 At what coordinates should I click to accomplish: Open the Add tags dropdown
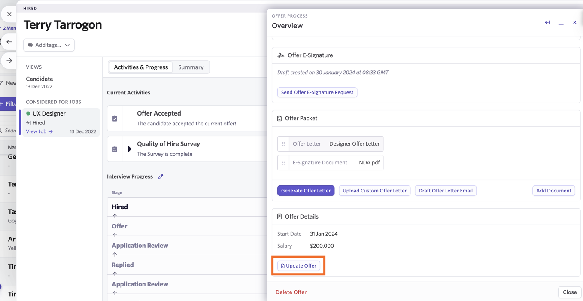pos(49,45)
